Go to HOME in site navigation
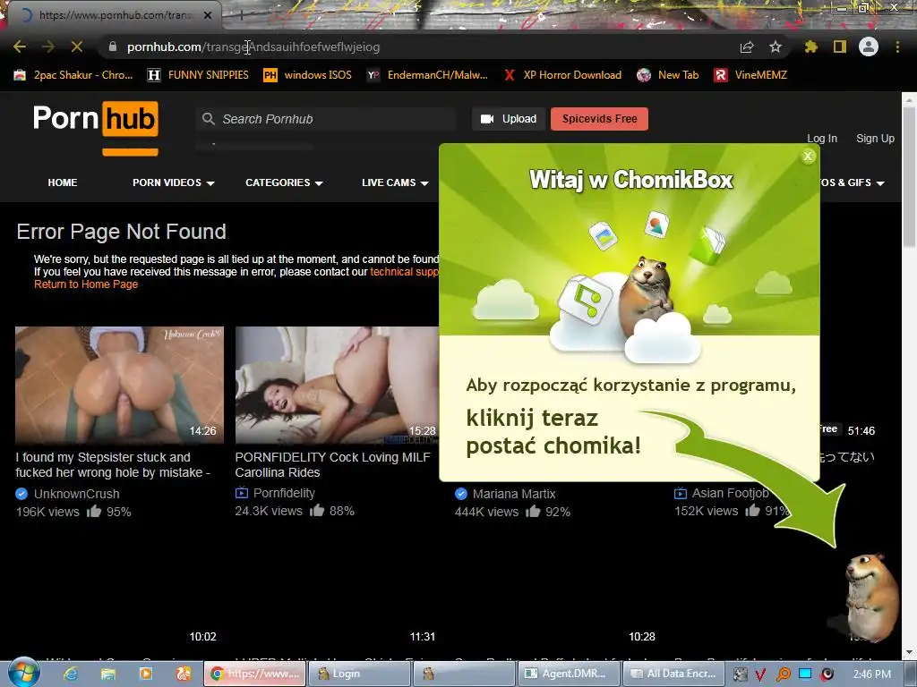The width and height of the screenshot is (917, 687). coord(63,182)
